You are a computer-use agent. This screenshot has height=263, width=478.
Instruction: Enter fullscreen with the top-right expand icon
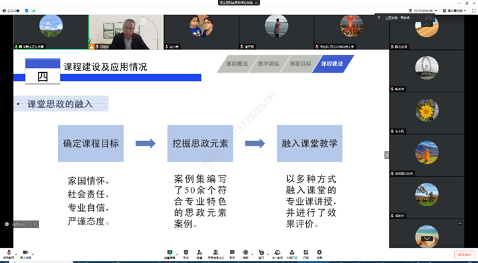point(474,11)
